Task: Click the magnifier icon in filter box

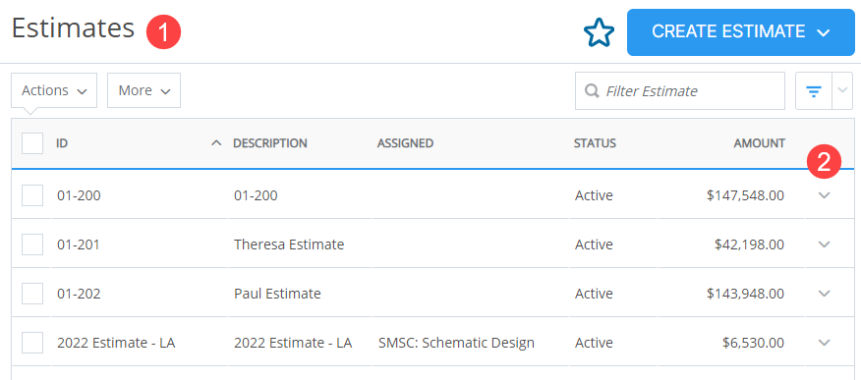Action: tap(592, 90)
